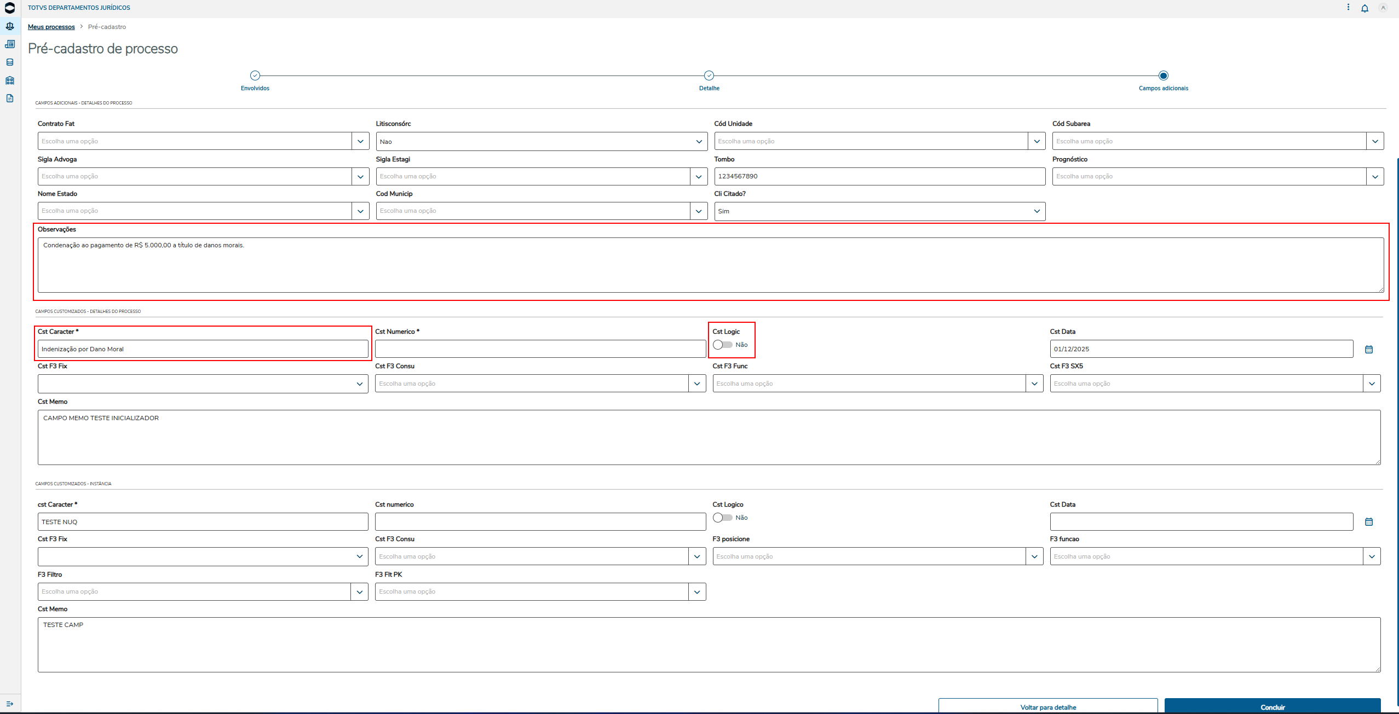Viewport: 1399px width, 714px height.
Task: Open the document sidebar icon
Action: (10, 98)
